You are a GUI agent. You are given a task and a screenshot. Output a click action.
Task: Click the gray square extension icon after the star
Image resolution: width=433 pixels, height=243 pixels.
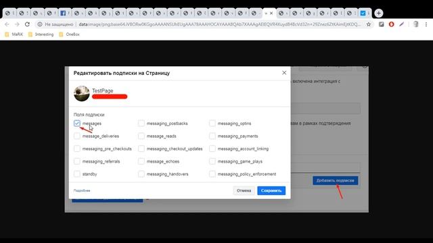point(382,24)
